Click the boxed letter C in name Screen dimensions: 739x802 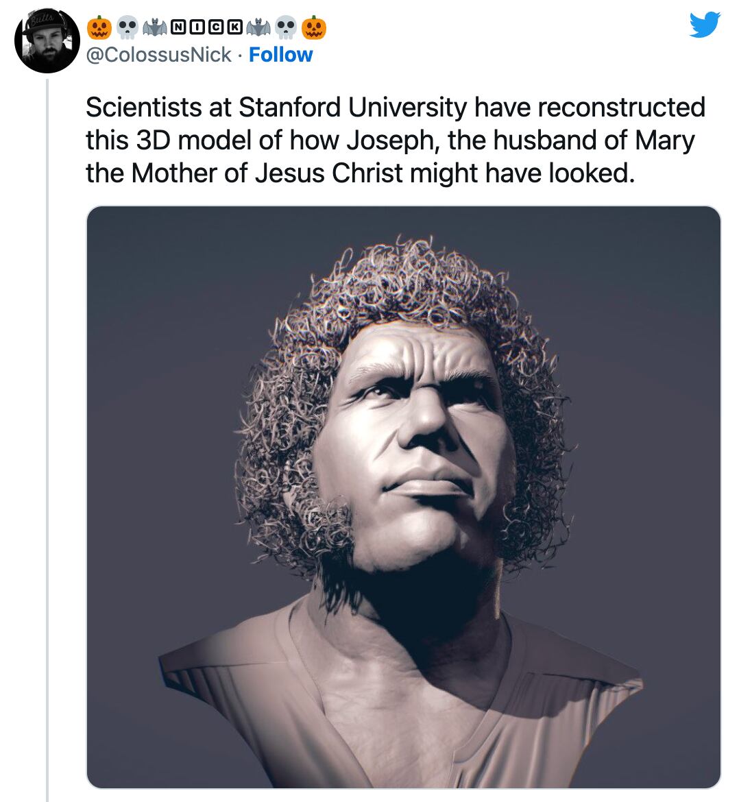pyautogui.click(x=216, y=28)
